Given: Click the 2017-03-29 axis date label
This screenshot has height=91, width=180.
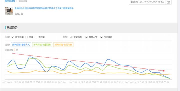Looking at the screenshot, I should pos(164,82).
